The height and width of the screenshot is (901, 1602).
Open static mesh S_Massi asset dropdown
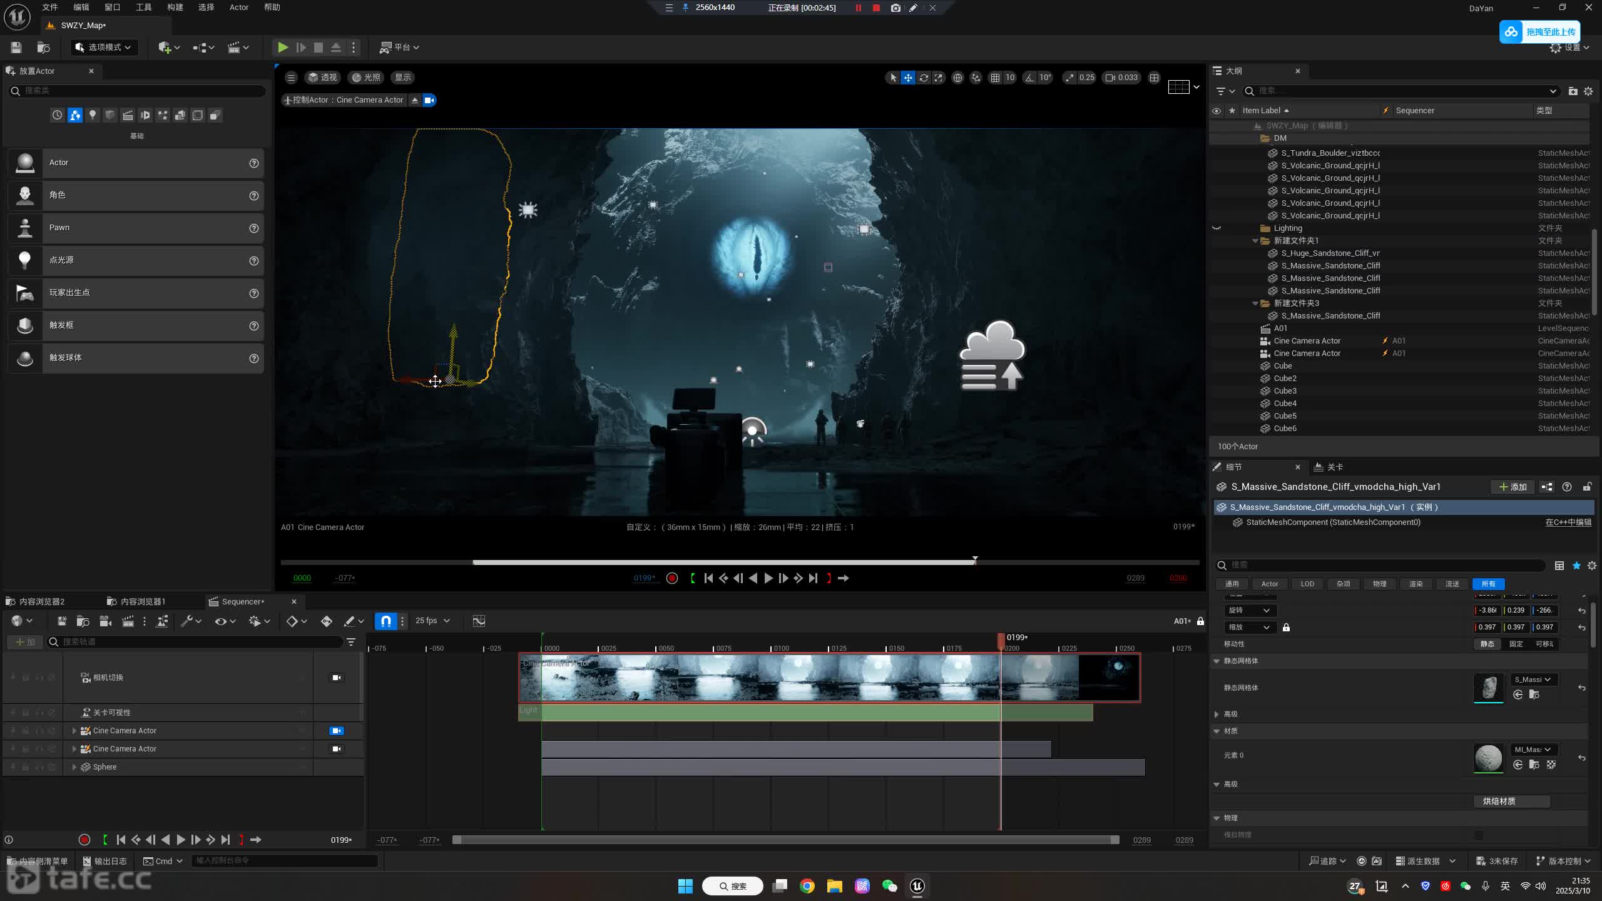pos(1533,680)
